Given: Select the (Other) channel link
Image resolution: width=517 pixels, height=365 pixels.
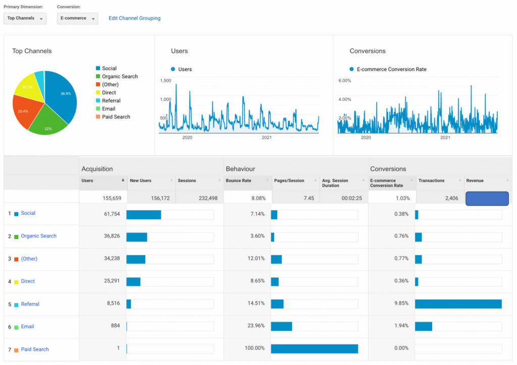Looking at the screenshot, I should (29, 259).
